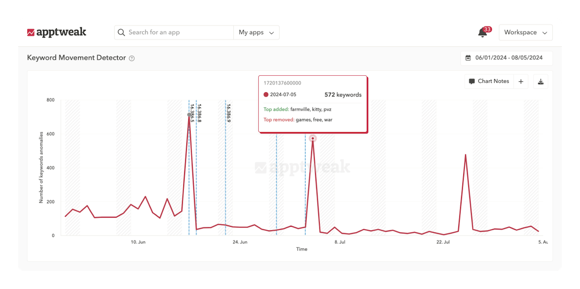Open the chevron next to My apps
The height and width of the screenshot is (289, 580).
[x=272, y=32]
